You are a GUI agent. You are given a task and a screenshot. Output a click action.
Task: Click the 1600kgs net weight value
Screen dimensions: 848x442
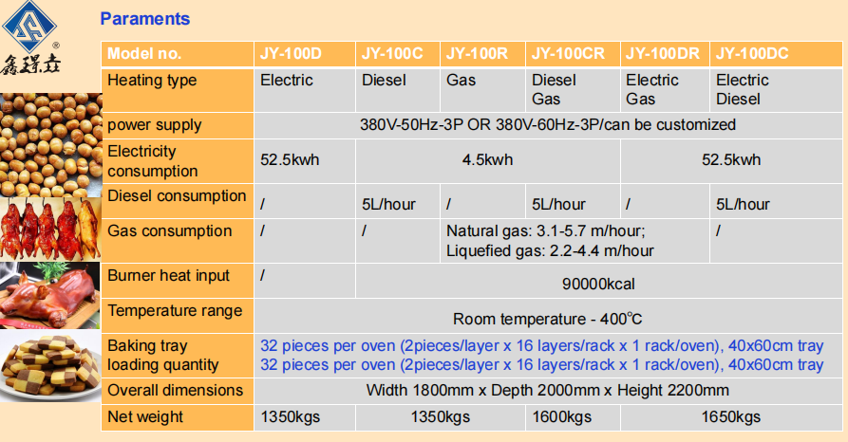(x=561, y=417)
